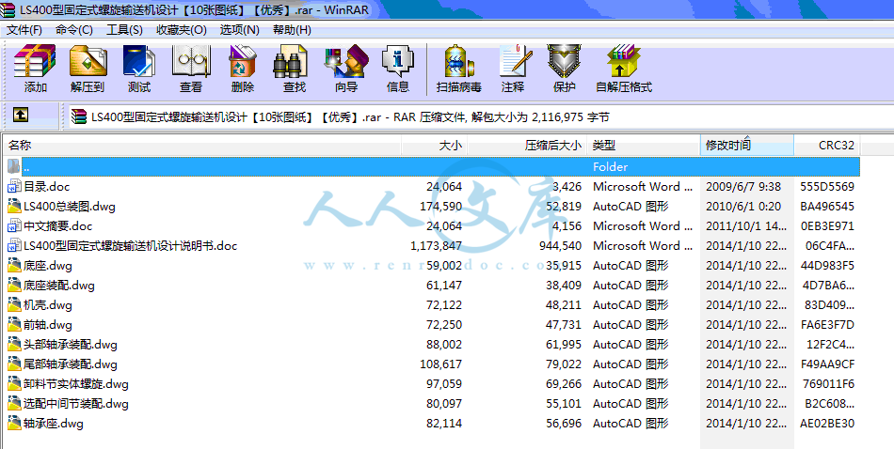Click CRC32 value 555D5569
This screenshot has width=894, height=449.
click(x=827, y=187)
